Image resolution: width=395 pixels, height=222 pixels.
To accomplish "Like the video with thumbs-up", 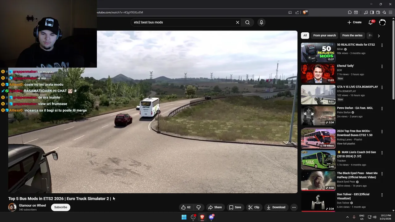I will point(186,207).
